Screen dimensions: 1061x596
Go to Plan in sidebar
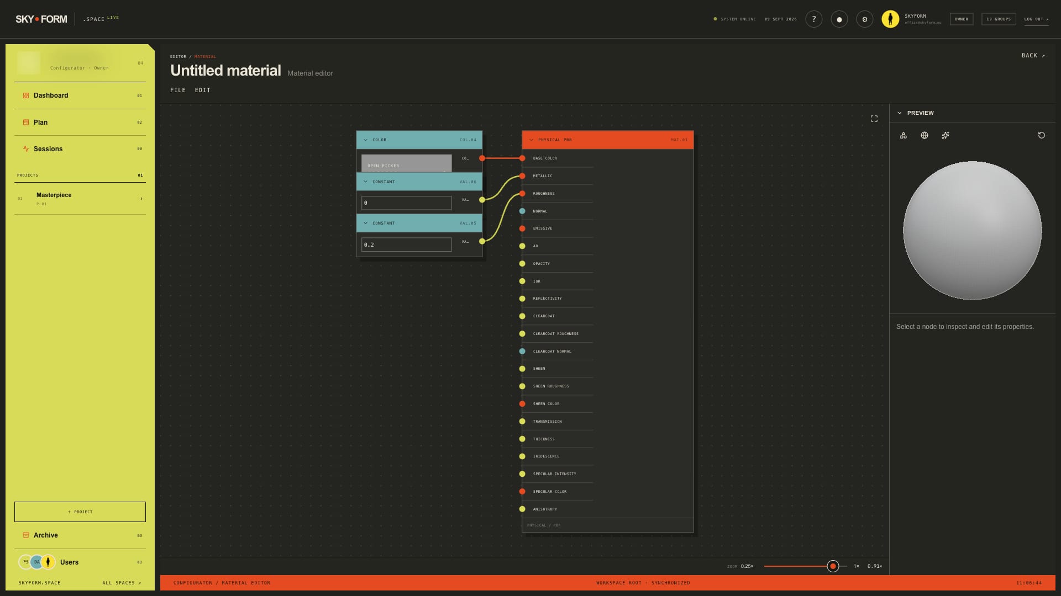click(x=80, y=123)
